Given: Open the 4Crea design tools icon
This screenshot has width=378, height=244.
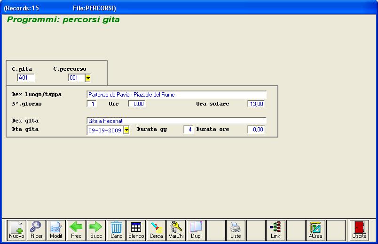Looking at the screenshot, I should click(x=315, y=230).
